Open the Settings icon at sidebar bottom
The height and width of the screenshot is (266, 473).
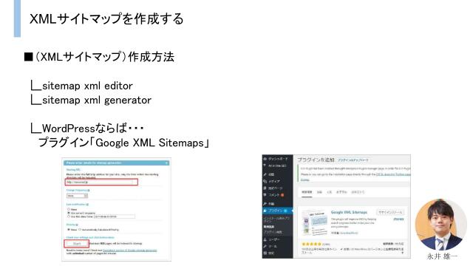(x=265, y=253)
